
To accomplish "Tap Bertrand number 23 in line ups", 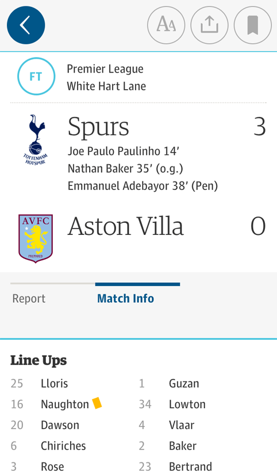I will [175, 466].
